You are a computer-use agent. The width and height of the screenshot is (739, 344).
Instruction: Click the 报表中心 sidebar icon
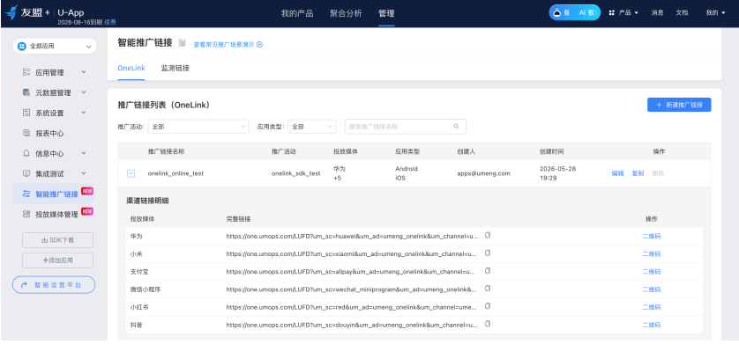[x=26, y=133]
